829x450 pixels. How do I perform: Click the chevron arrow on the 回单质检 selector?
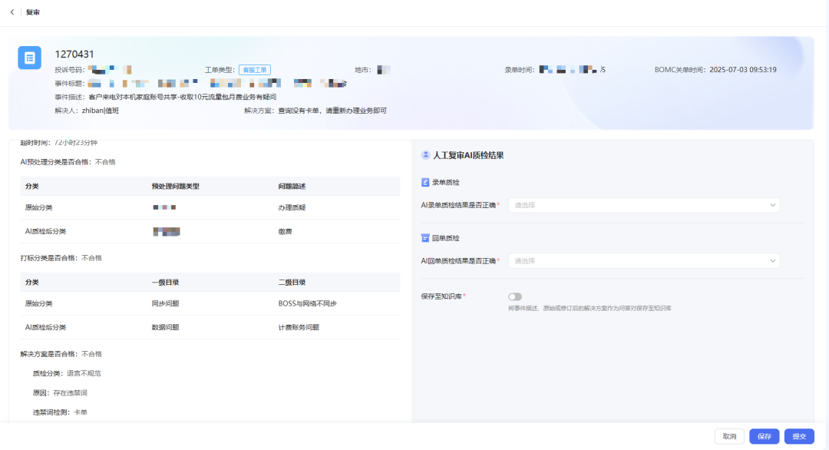pyautogui.click(x=774, y=260)
